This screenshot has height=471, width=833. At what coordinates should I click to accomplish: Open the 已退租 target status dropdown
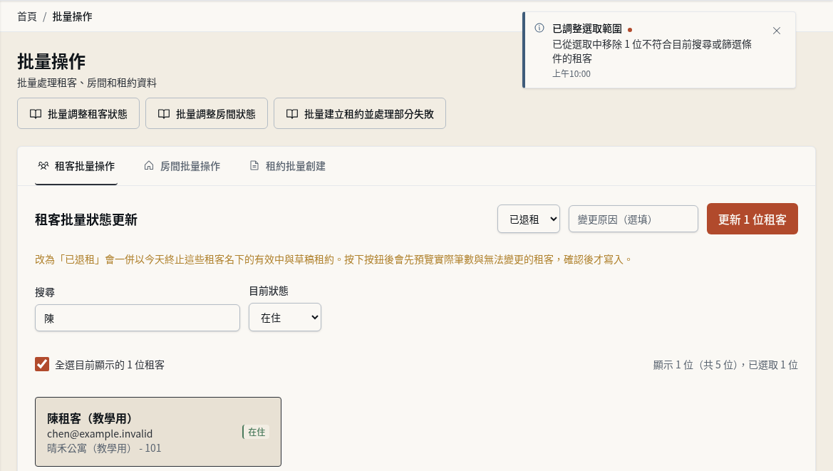coord(529,219)
